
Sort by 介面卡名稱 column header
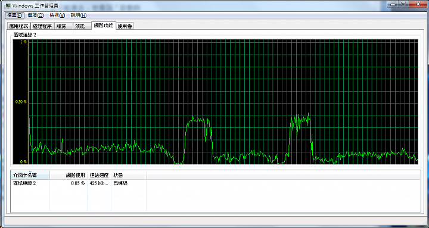[30, 175]
